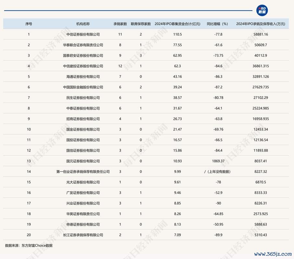
Task: Click the 1869.37 growth percentage
Action: (x=218, y=161)
